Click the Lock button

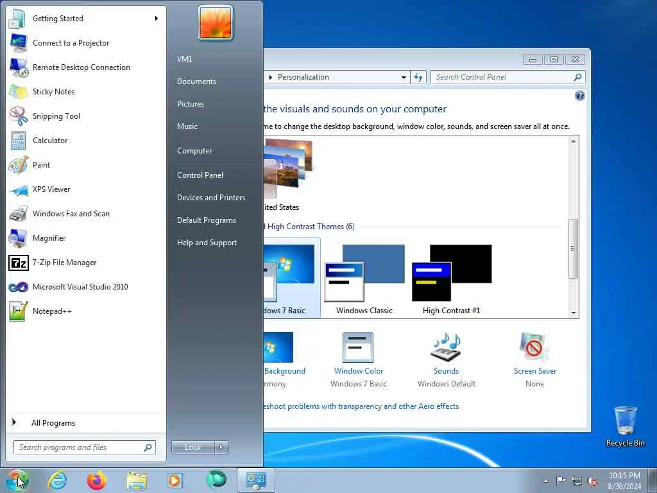tap(192, 447)
